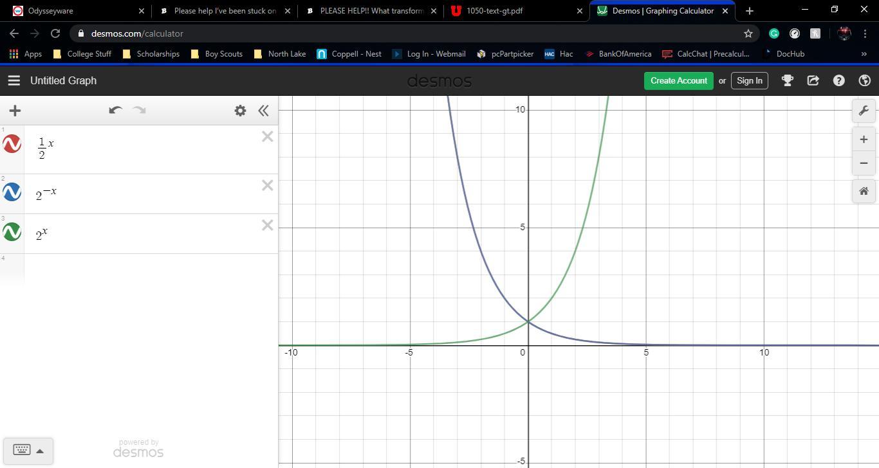Click the address bar showing desmos.com/calculator
The image size is (879, 468).
tap(412, 33)
